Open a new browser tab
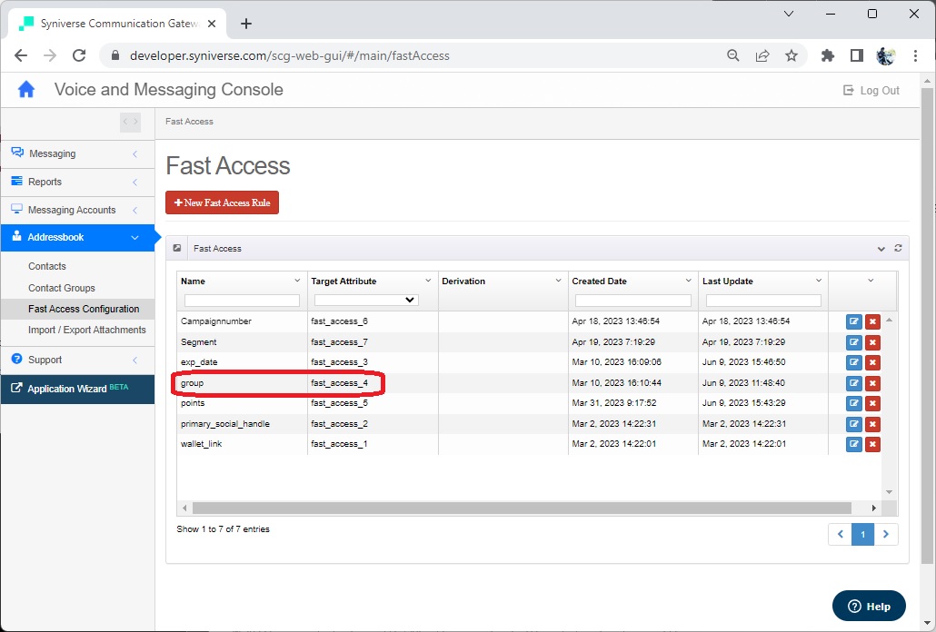Viewport: 936px width, 632px height. pos(246,24)
